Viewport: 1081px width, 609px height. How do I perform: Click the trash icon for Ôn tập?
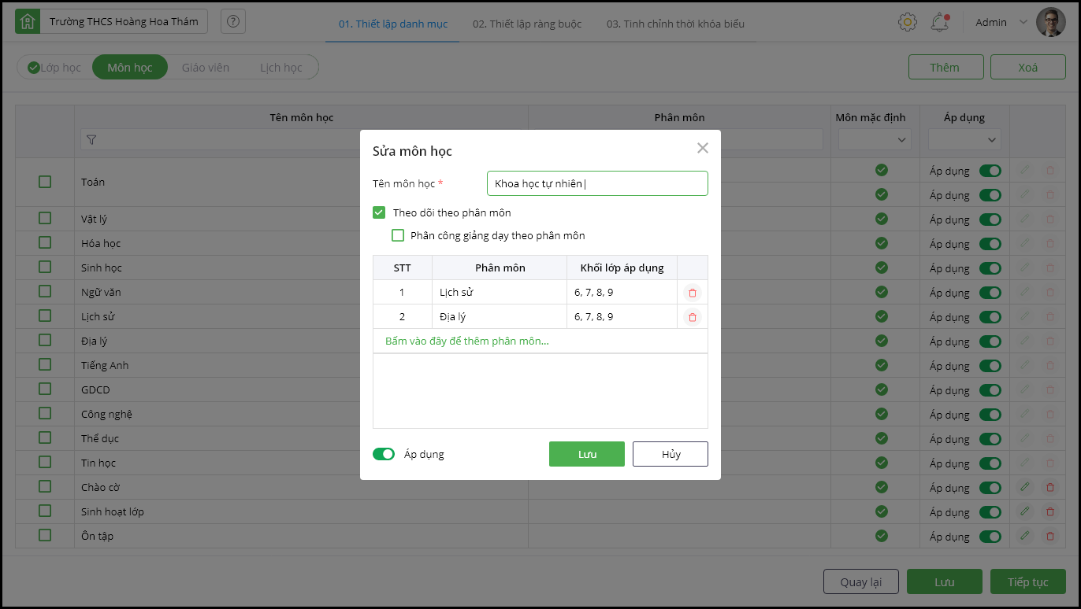[1049, 537]
